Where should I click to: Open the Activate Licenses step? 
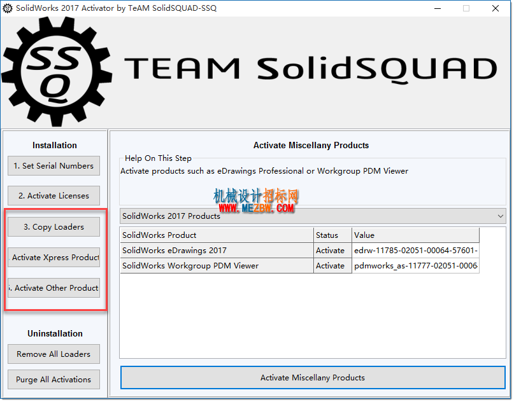pos(54,196)
